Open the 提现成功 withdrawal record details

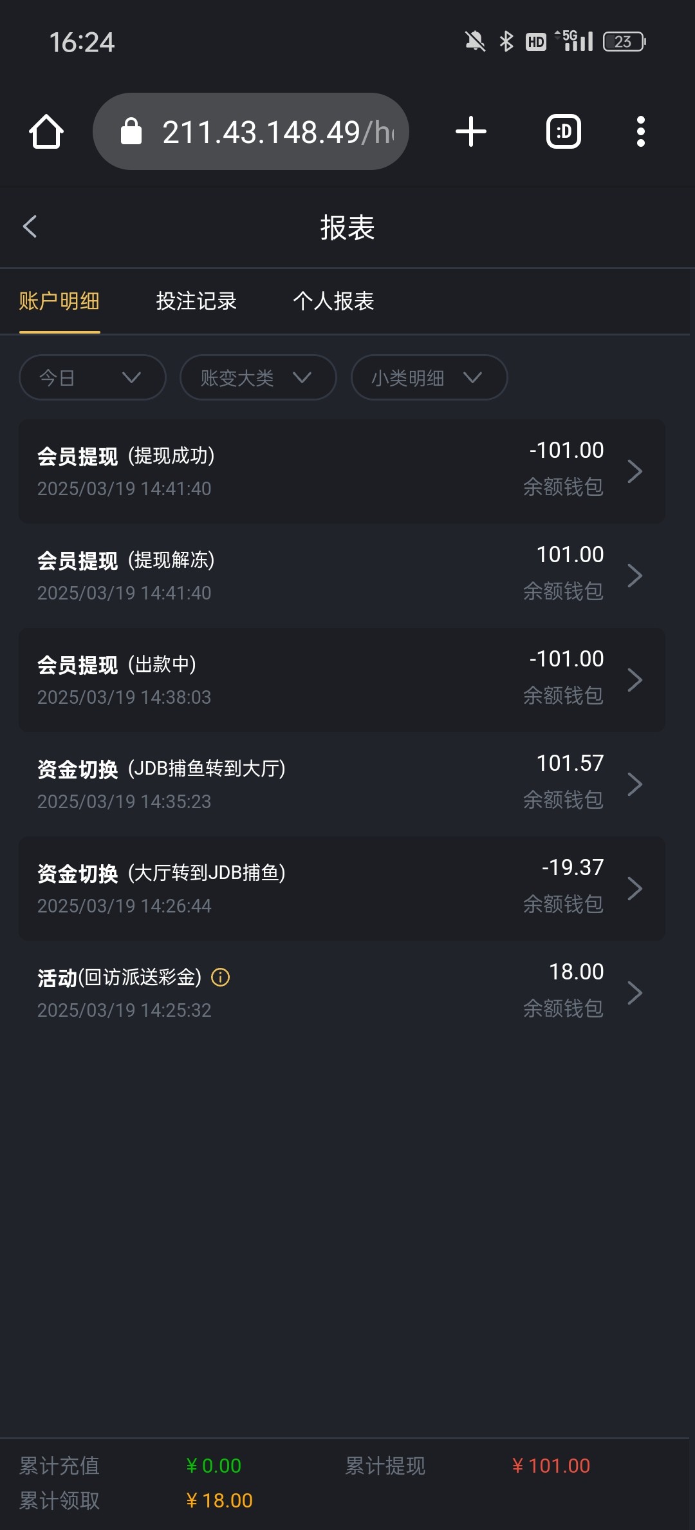pos(342,471)
